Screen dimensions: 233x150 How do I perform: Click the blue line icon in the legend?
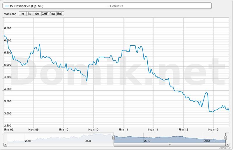point(7,6)
